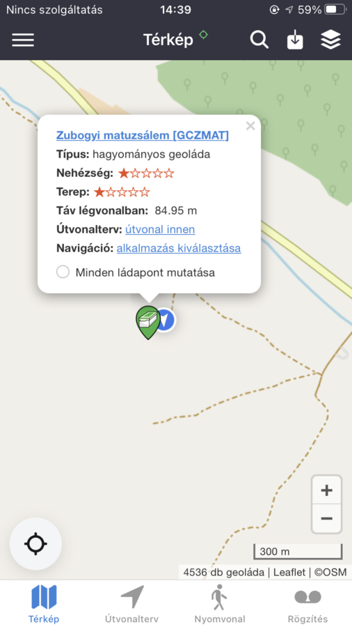Tap the green geocache marker pin
Screen dimensions: 352x627
pyautogui.click(x=147, y=323)
